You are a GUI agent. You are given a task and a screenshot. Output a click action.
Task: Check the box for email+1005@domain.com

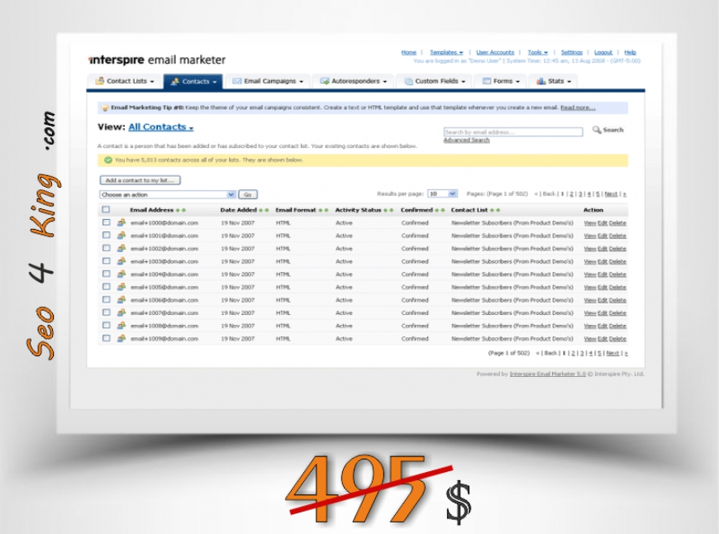coord(107,286)
